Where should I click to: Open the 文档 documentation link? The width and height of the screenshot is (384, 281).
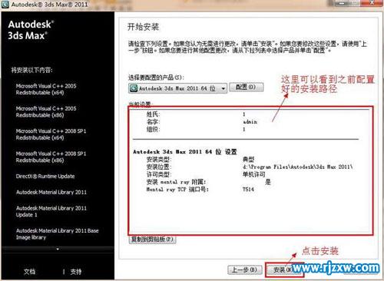pyautogui.click(x=29, y=272)
